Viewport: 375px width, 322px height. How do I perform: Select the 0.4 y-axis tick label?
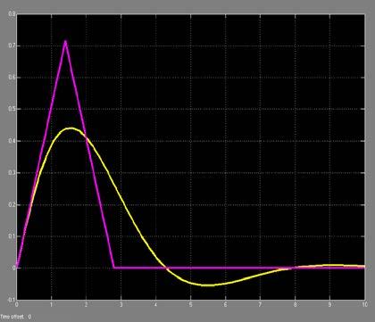point(12,141)
